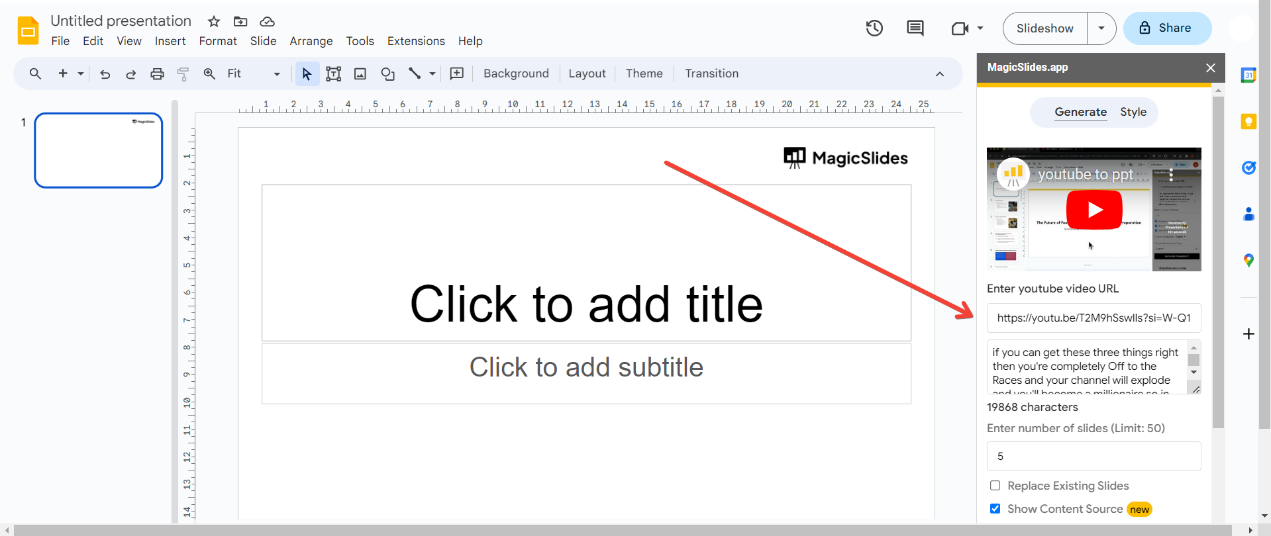Search the menus magnifier icon
1271x536 pixels.
click(x=36, y=73)
